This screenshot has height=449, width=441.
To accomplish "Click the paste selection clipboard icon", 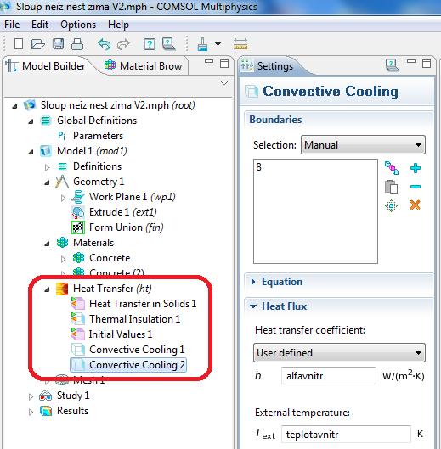I will [391, 187].
